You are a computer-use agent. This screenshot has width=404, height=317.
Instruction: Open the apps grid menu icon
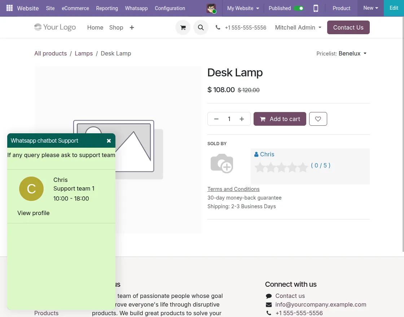coord(9,8)
